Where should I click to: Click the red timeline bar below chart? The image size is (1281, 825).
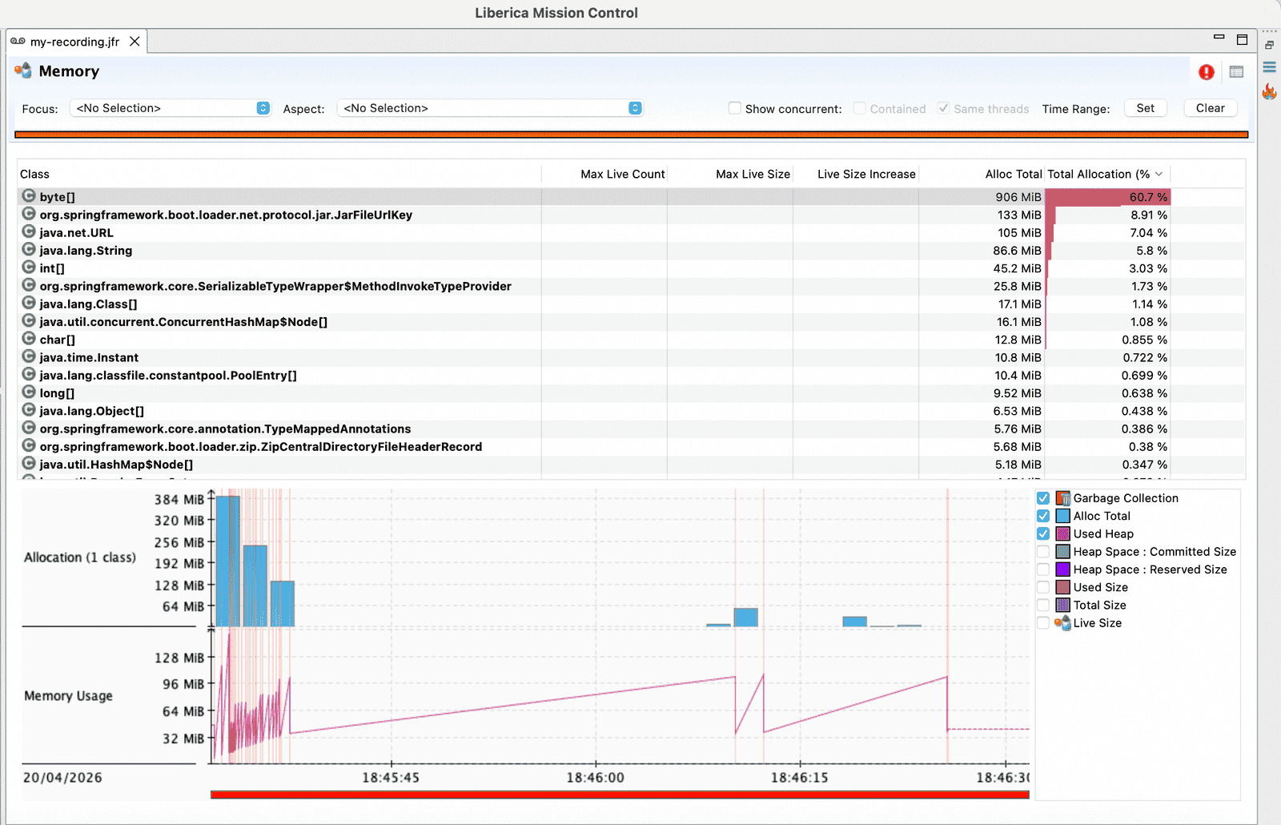coord(620,795)
